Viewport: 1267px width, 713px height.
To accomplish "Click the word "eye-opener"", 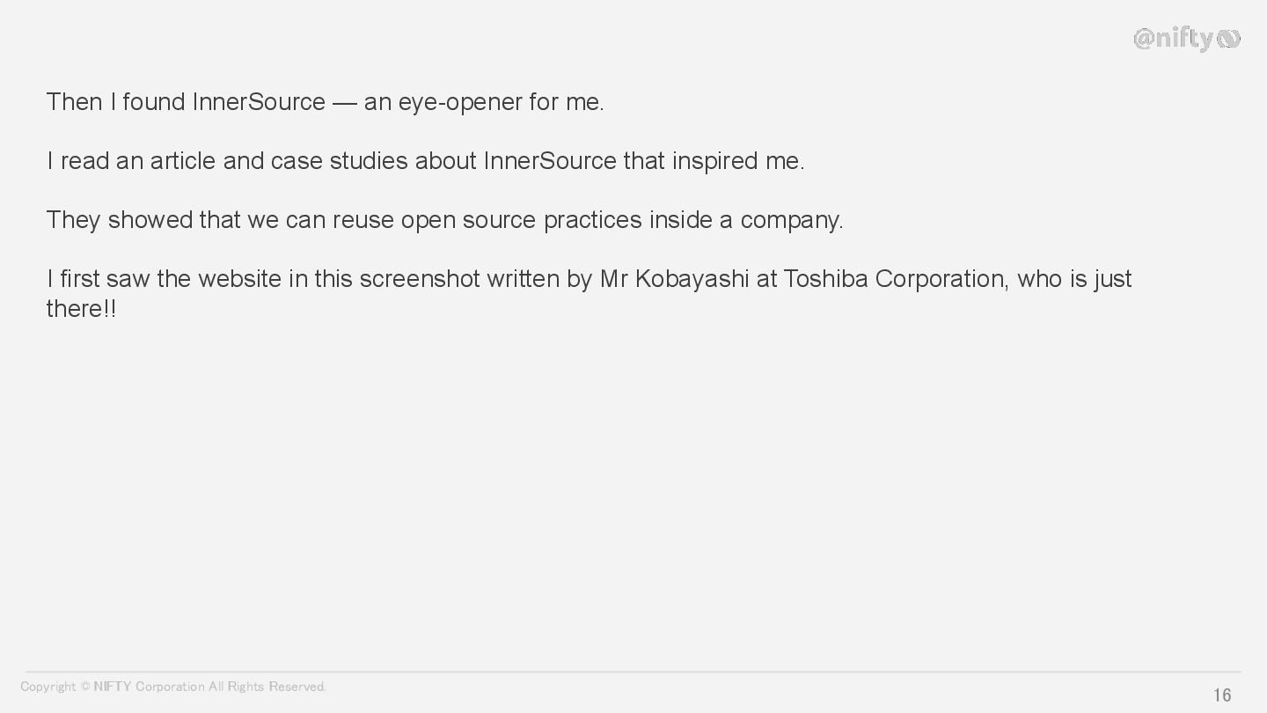I will coord(460,102).
